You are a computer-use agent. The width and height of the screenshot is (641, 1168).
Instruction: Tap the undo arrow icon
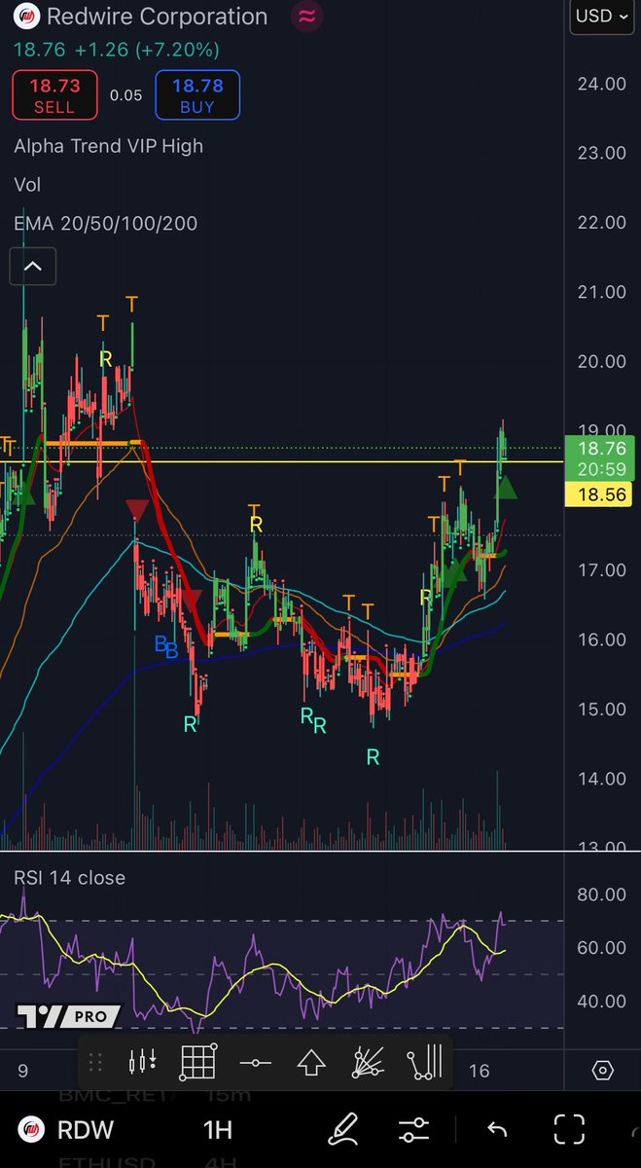pyautogui.click(x=497, y=1130)
